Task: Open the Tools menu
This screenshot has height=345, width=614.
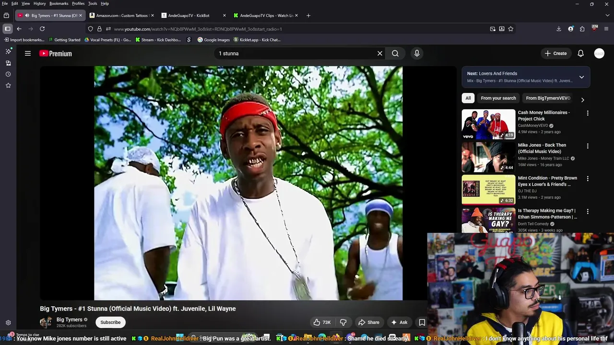Action: (93, 3)
